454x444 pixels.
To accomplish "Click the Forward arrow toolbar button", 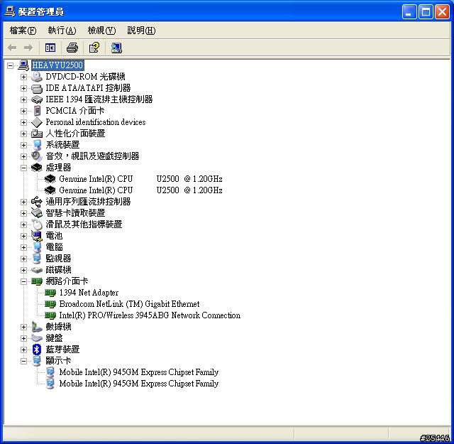I will [x=28, y=48].
